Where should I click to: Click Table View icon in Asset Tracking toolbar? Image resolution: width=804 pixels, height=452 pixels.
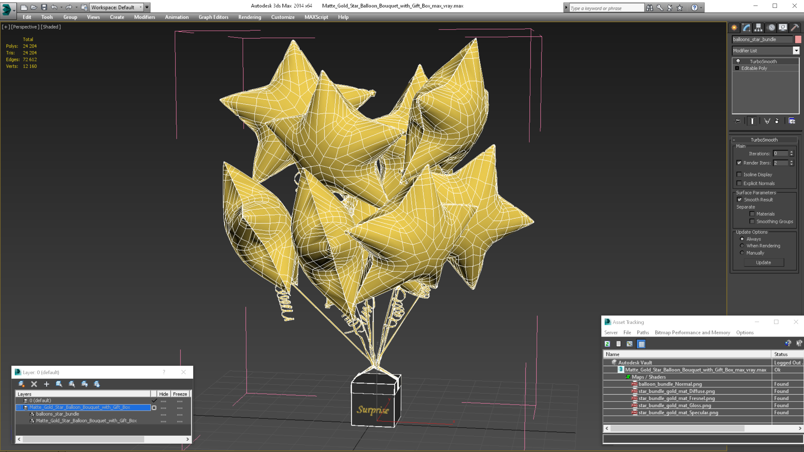point(642,344)
